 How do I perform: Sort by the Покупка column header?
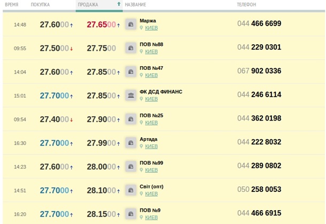pyautogui.click(x=41, y=5)
